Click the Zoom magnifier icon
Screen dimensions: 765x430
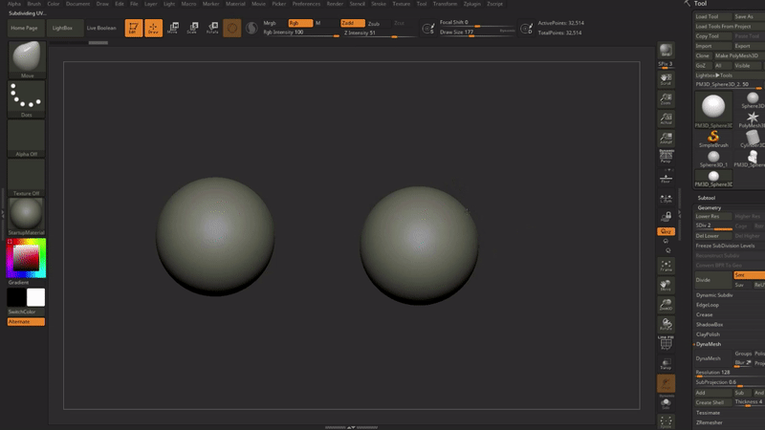point(666,99)
